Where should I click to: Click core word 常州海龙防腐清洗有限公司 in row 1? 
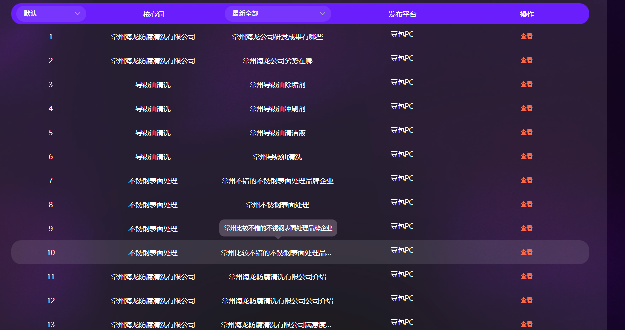[x=153, y=37]
